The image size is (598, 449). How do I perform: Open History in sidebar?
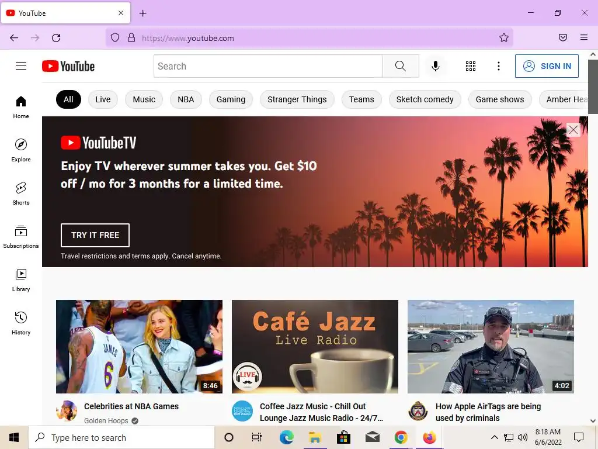point(21,324)
